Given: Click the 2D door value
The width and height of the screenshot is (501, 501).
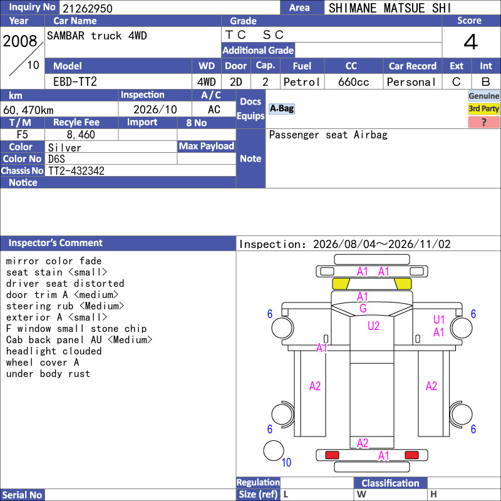Looking at the screenshot, I should (x=236, y=82).
